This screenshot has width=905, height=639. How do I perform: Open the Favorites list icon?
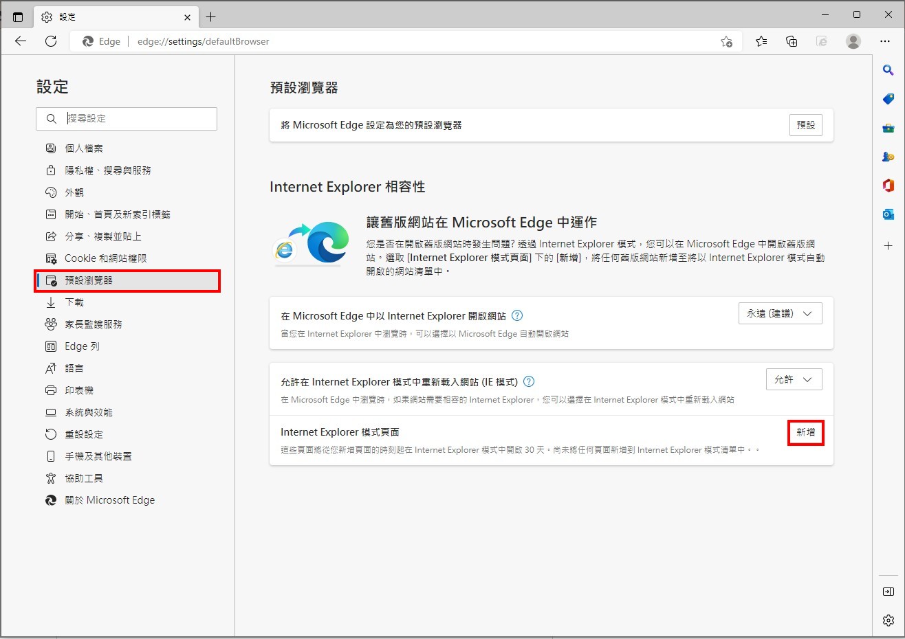(761, 41)
